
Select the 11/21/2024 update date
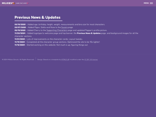point(20,39)
